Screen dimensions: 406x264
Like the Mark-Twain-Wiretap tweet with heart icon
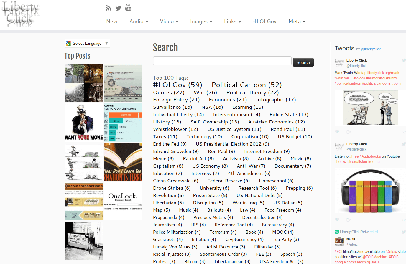(337, 132)
